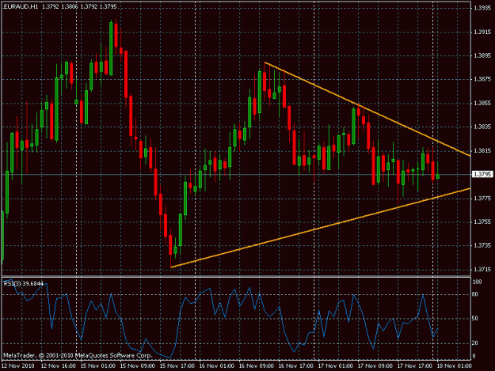Click the price scale value 1.3915
This screenshot has width=495, height=371.
482,32
